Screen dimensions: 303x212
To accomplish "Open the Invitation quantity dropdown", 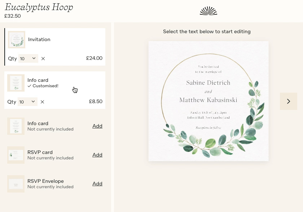I will [28, 58].
